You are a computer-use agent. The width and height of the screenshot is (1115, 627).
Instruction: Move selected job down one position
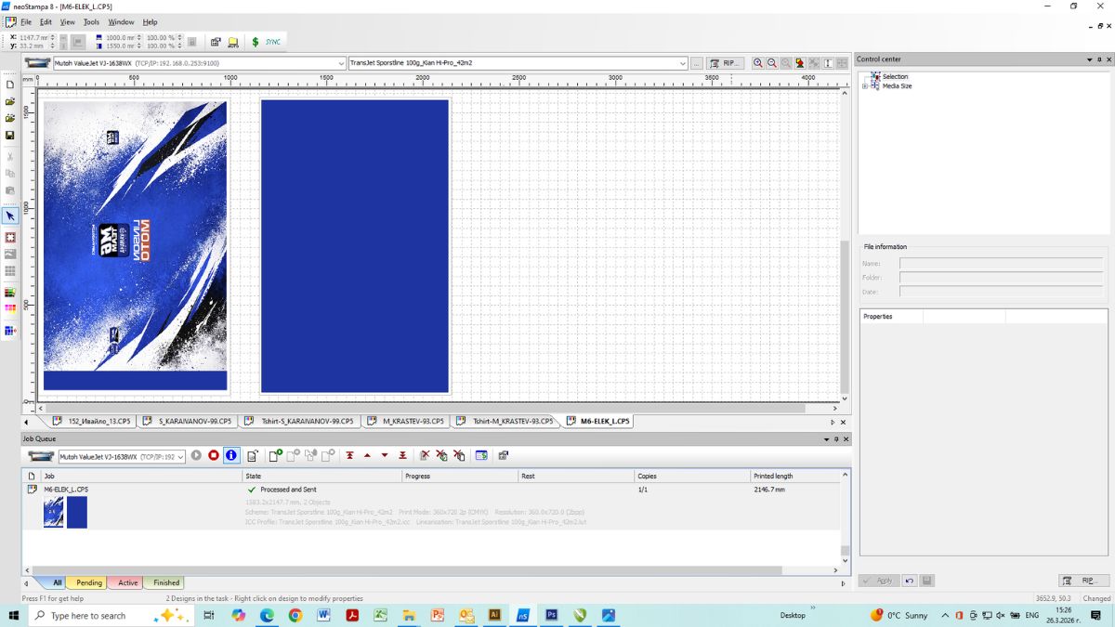(x=385, y=456)
